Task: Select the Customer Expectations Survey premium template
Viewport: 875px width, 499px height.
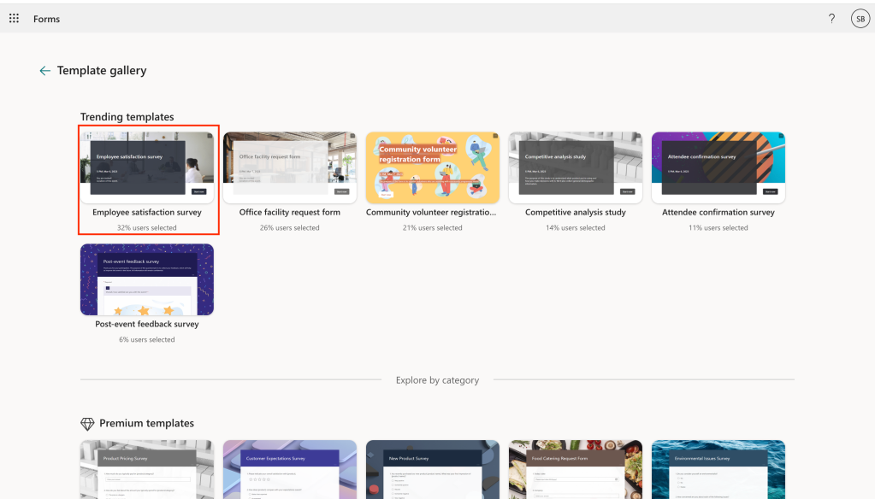Action: (x=289, y=470)
